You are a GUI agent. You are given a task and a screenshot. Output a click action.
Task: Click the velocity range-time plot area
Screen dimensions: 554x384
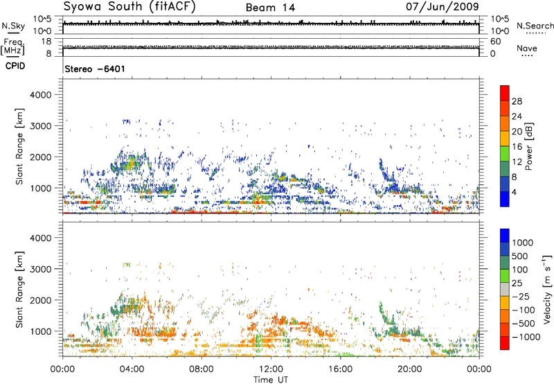click(x=271, y=289)
